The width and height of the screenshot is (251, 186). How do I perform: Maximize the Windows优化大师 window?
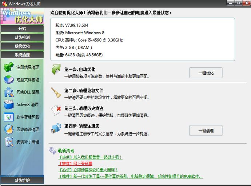point(238,3)
